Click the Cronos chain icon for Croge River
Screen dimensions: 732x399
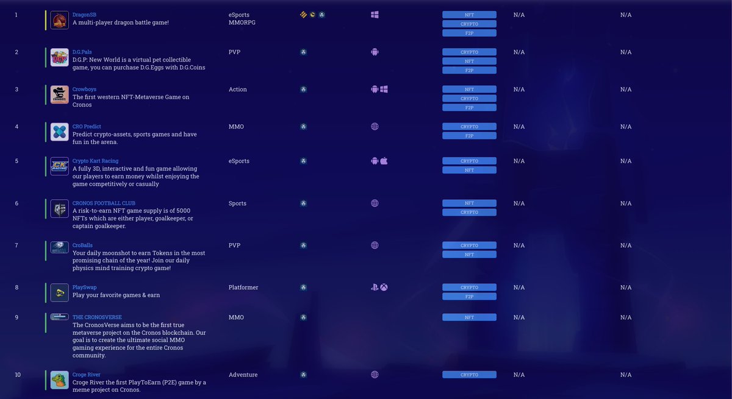303,375
